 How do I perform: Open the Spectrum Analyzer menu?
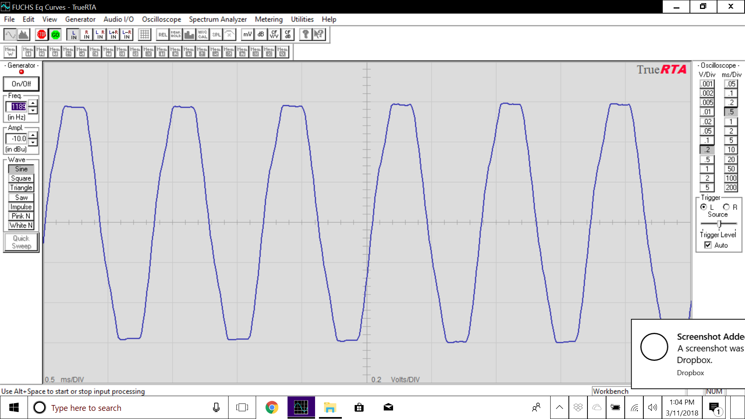coord(218,19)
